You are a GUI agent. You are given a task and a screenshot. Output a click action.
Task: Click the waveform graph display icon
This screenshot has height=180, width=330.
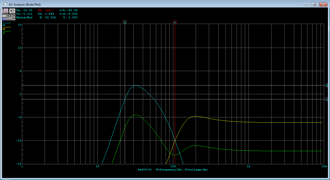tap(5, 11)
